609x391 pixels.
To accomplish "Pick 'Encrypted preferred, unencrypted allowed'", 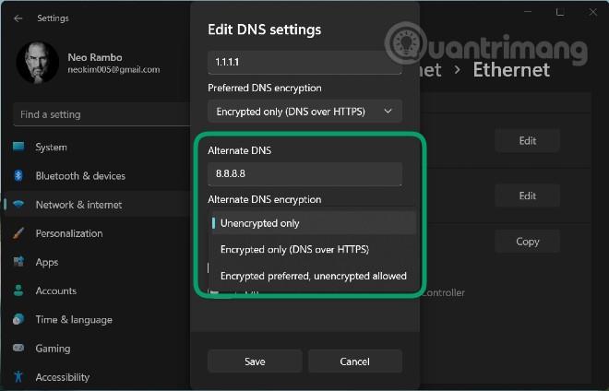I will pyautogui.click(x=313, y=276).
